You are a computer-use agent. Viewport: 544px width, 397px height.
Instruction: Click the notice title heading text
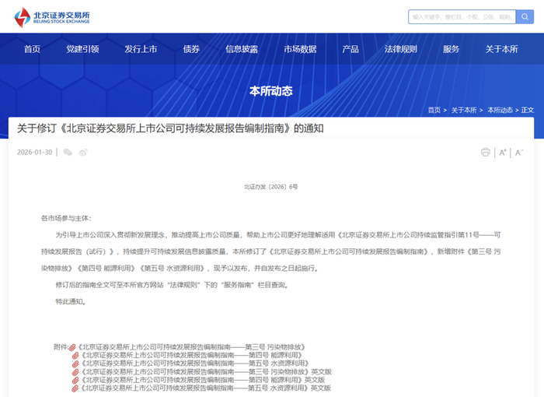(x=170, y=128)
